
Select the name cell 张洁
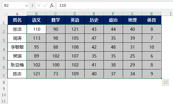(x=17, y=29)
